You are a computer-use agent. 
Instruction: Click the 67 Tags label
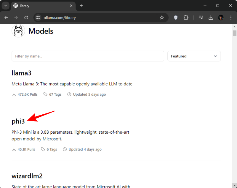tap(52, 94)
